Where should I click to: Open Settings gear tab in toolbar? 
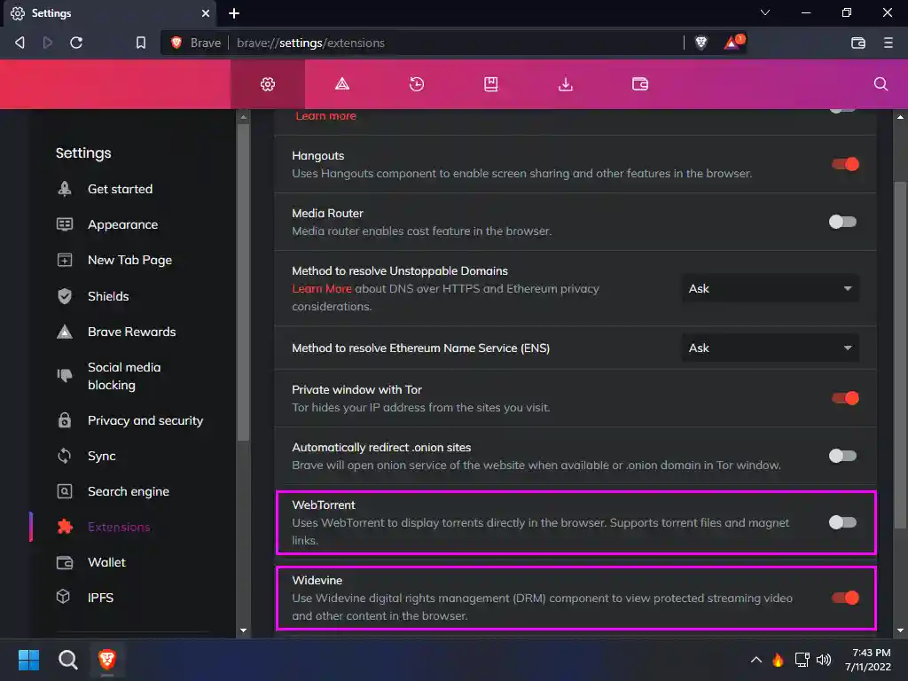click(268, 84)
